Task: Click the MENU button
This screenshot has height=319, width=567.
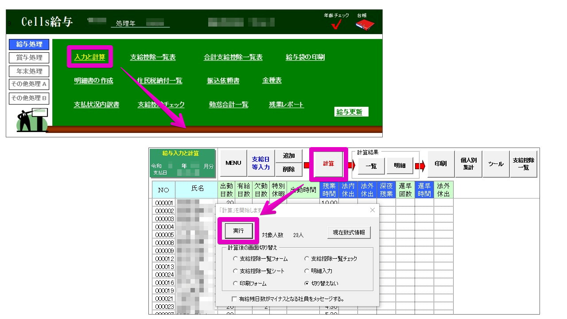Action: pyautogui.click(x=233, y=163)
